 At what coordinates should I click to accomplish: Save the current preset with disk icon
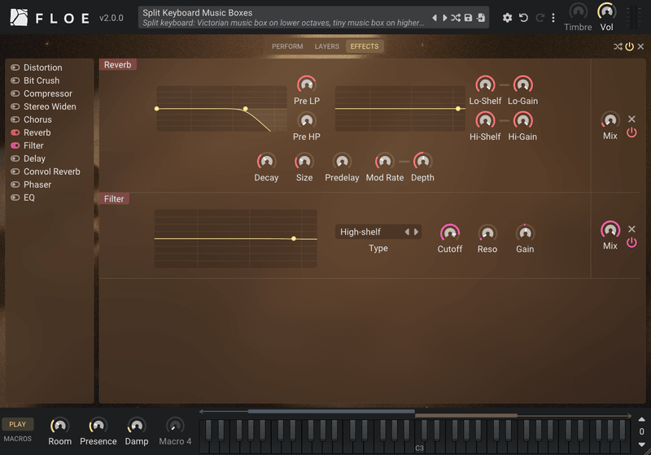(468, 18)
